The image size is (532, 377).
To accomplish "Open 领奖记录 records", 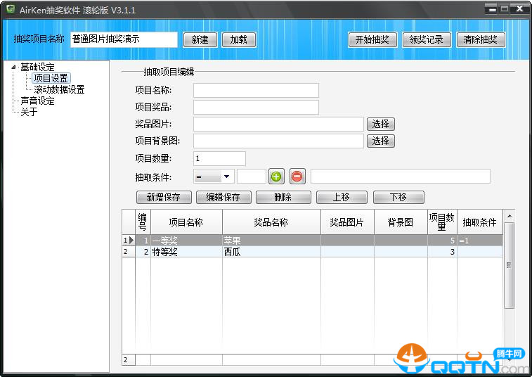I will (x=427, y=39).
